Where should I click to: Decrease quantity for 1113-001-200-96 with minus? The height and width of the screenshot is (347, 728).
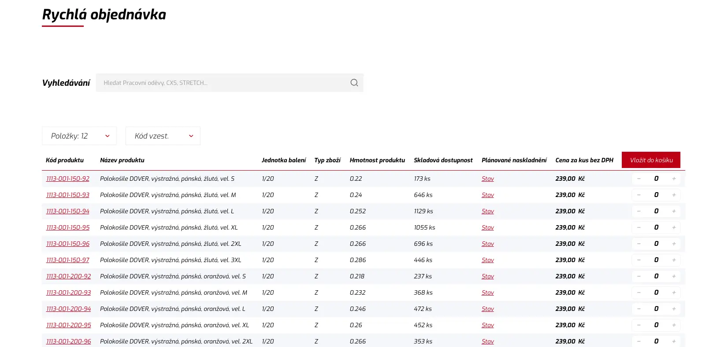coord(639,341)
